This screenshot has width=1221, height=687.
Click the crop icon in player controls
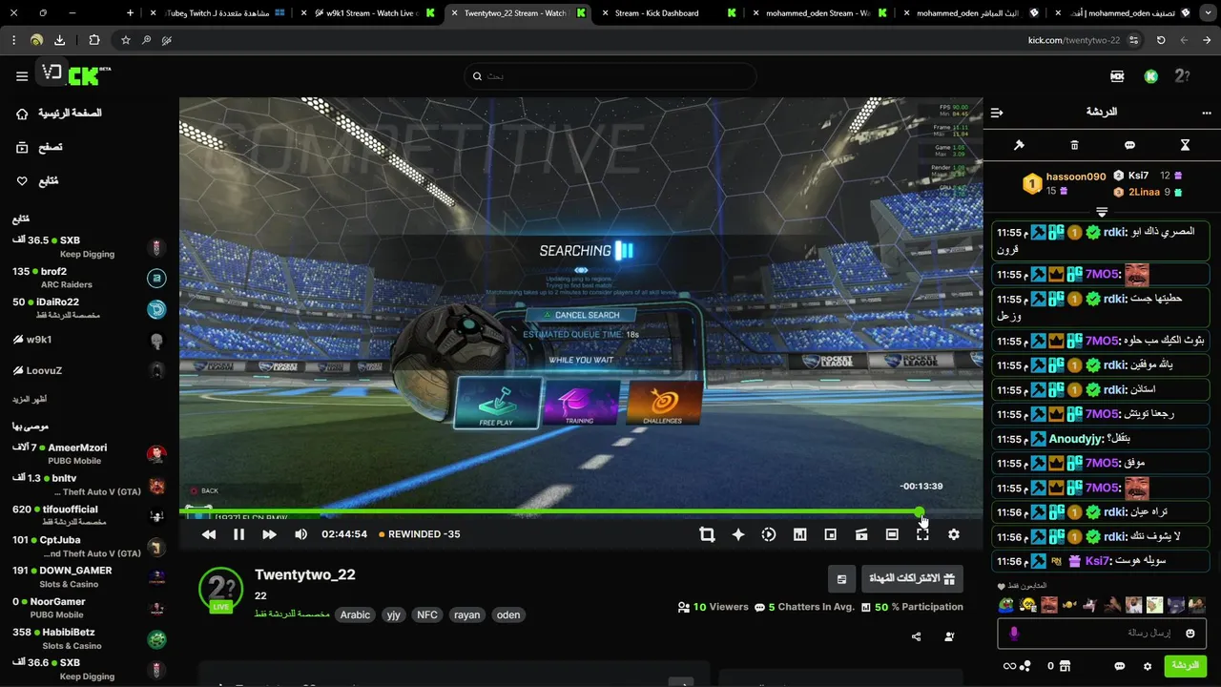tap(707, 534)
